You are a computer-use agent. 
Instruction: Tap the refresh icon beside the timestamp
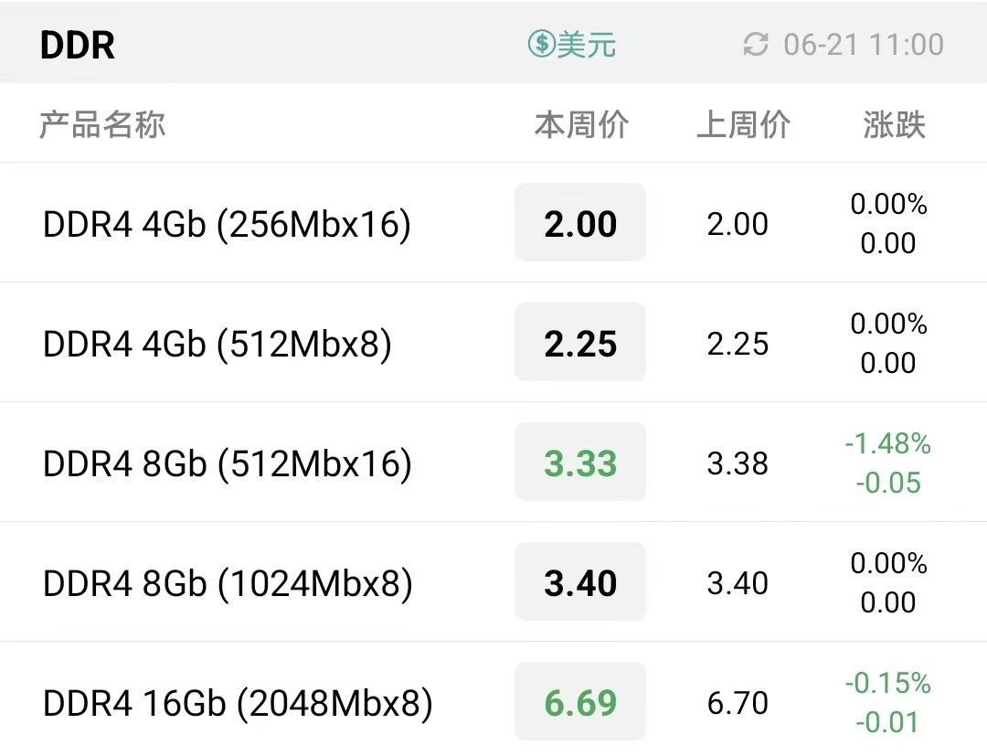pyautogui.click(x=756, y=45)
